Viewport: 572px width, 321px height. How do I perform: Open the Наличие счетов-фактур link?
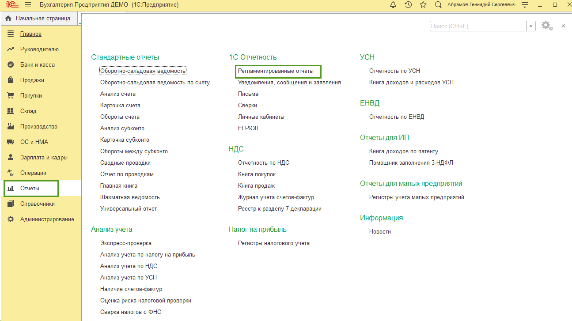click(131, 289)
